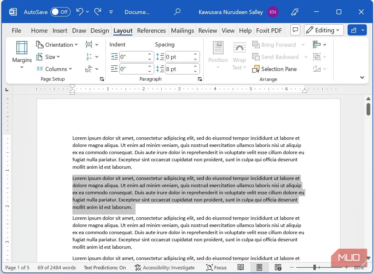Viewport: 374px width, 274px height.
Task: Click the Align objects icon
Action: pyautogui.click(x=317, y=45)
